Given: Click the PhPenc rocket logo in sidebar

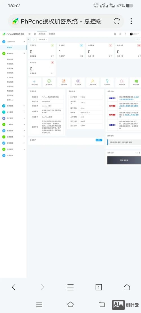Looking at the screenshot, I should pos(4,34).
